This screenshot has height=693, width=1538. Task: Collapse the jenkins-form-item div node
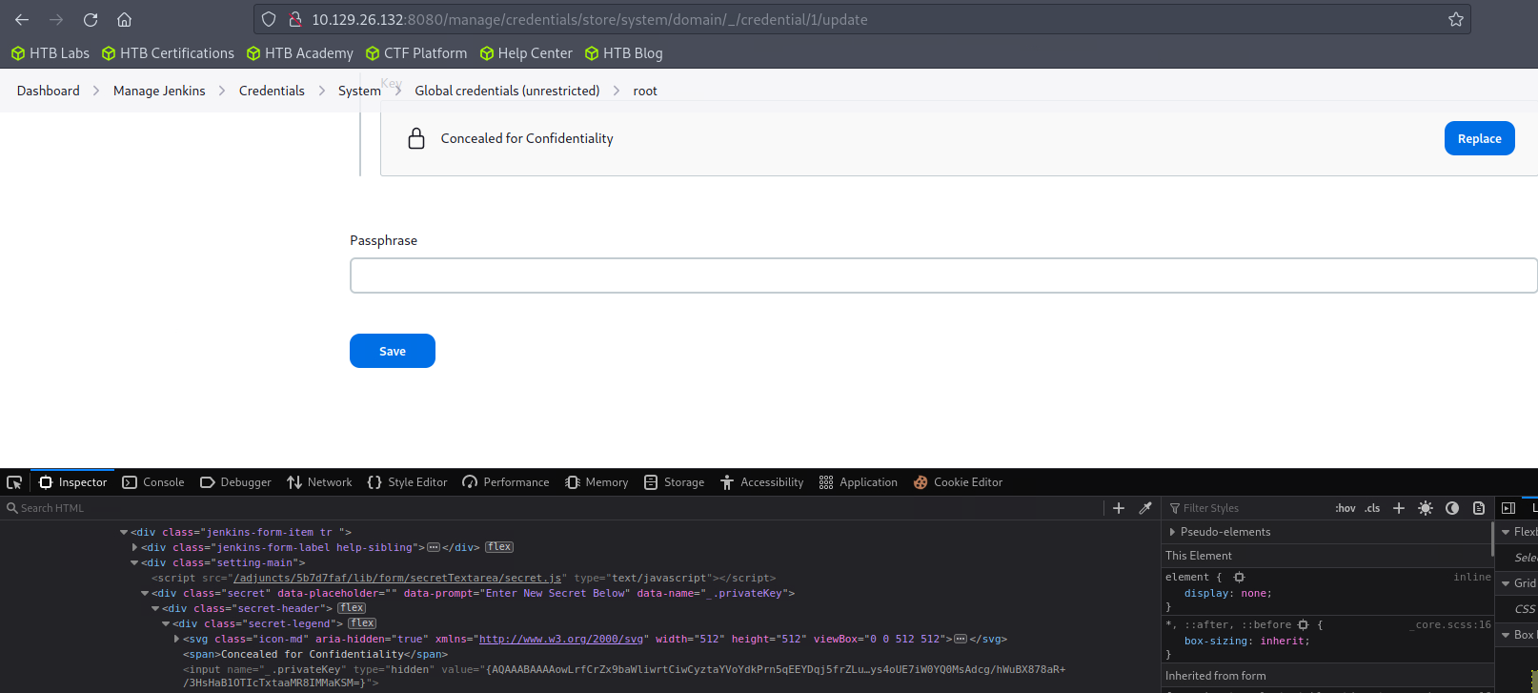124,532
